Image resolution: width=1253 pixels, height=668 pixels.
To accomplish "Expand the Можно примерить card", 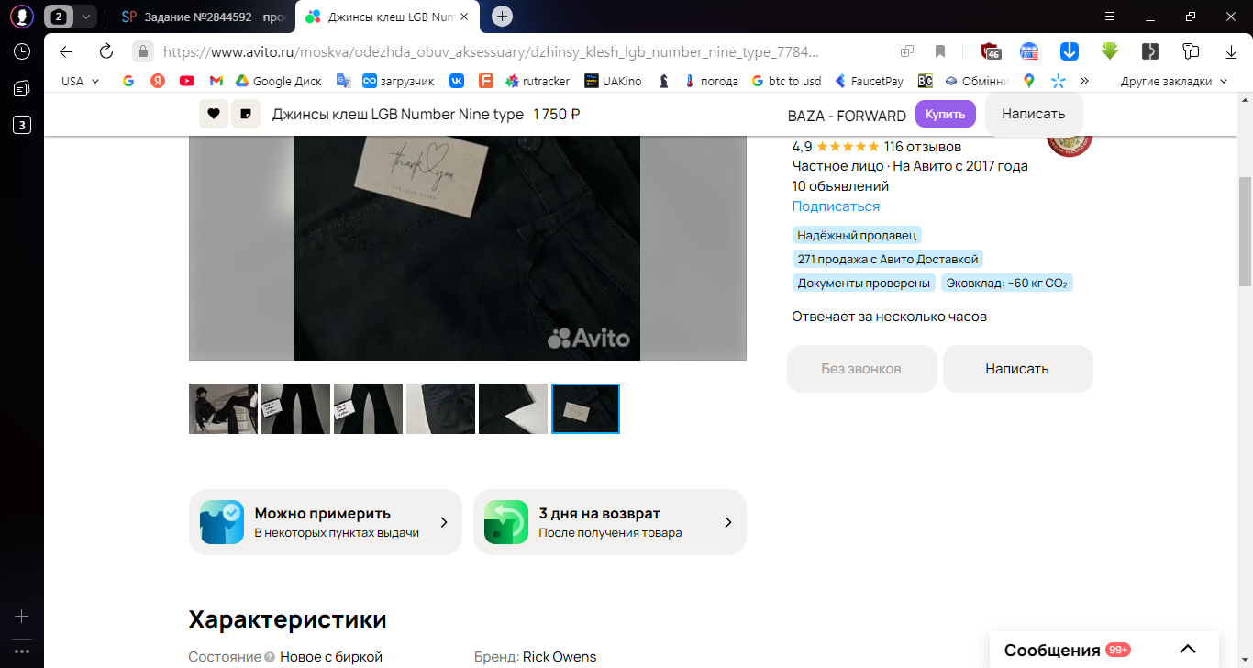I will pos(326,522).
